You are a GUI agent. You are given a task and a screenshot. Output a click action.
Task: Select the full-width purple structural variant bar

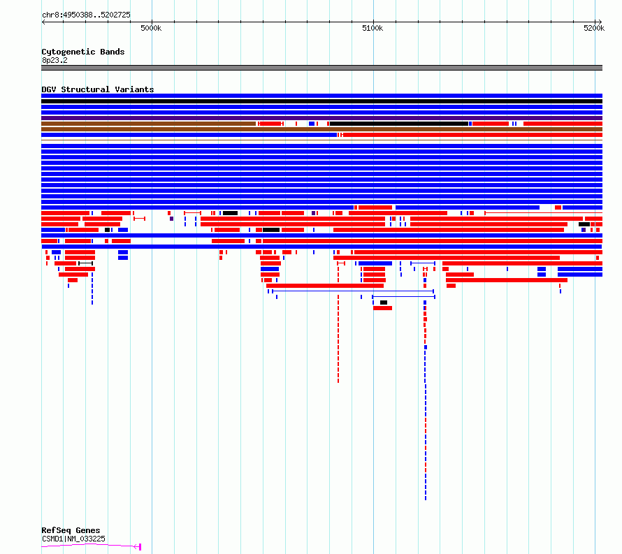click(x=321, y=118)
